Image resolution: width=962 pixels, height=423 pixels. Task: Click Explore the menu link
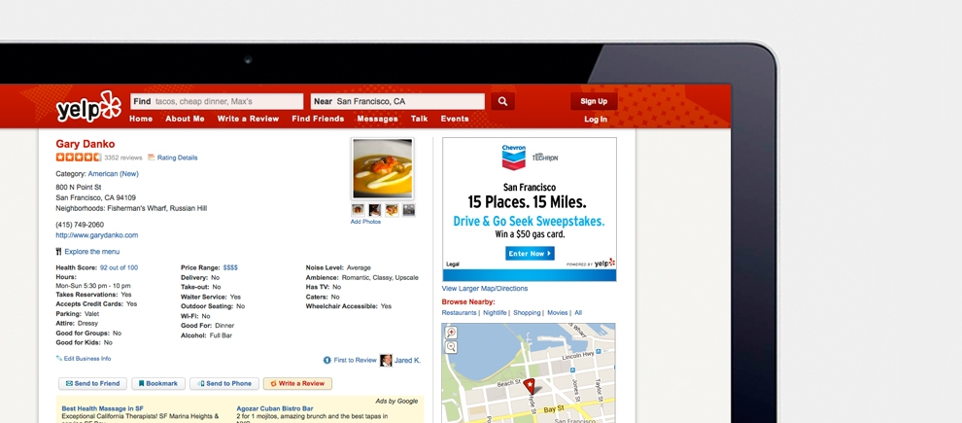point(92,252)
